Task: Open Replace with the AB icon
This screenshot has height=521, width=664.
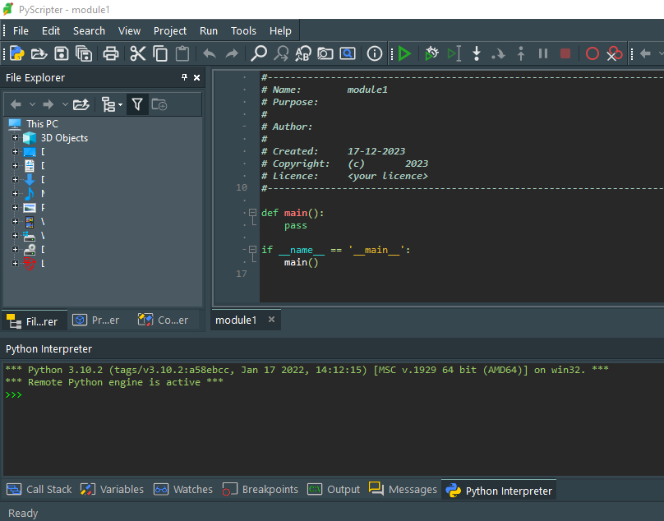Action: click(303, 53)
